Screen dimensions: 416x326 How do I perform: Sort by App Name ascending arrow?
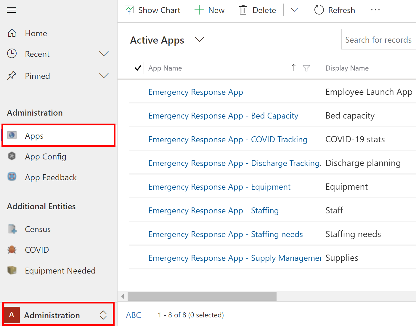tap(294, 68)
